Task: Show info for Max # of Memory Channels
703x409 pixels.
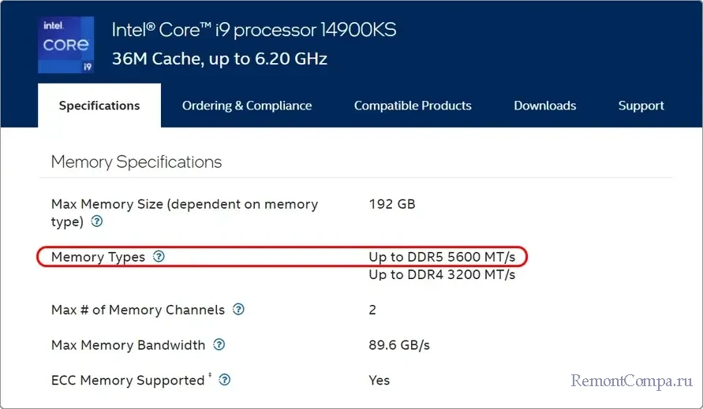Action: [x=238, y=310]
